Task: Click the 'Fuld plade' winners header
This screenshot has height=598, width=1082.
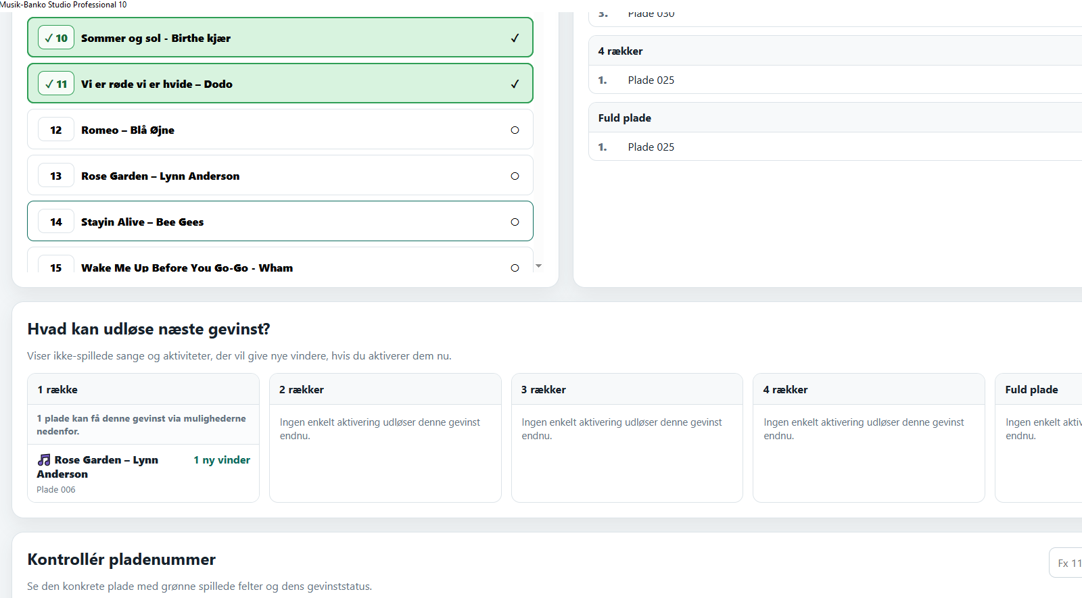Action: pyautogui.click(x=835, y=118)
